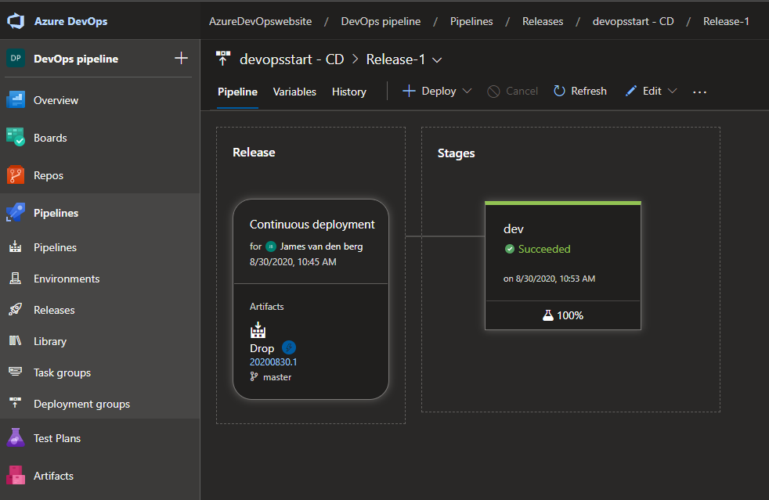Click Releases breadcrumb link

543,22
